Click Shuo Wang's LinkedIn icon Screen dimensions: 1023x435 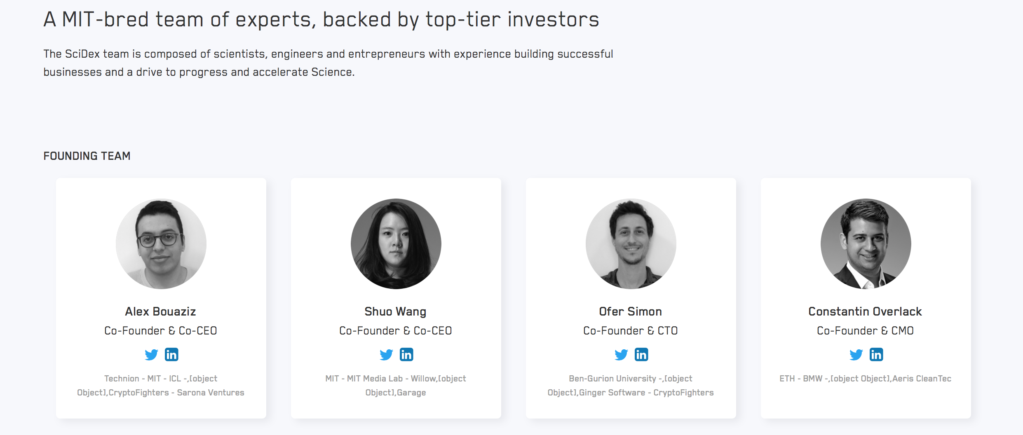pyautogui.click(x=406, y=355)
